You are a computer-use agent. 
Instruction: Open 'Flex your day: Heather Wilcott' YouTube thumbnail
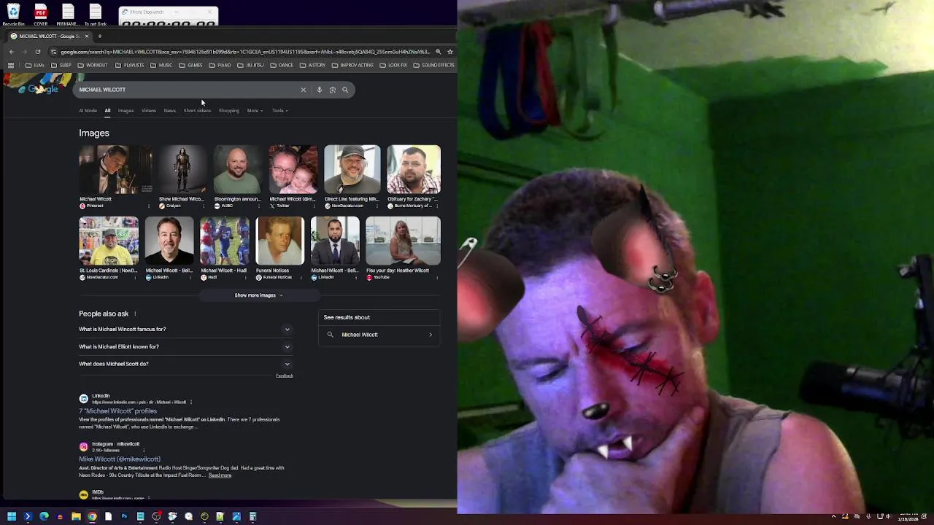tap(403, 241)
